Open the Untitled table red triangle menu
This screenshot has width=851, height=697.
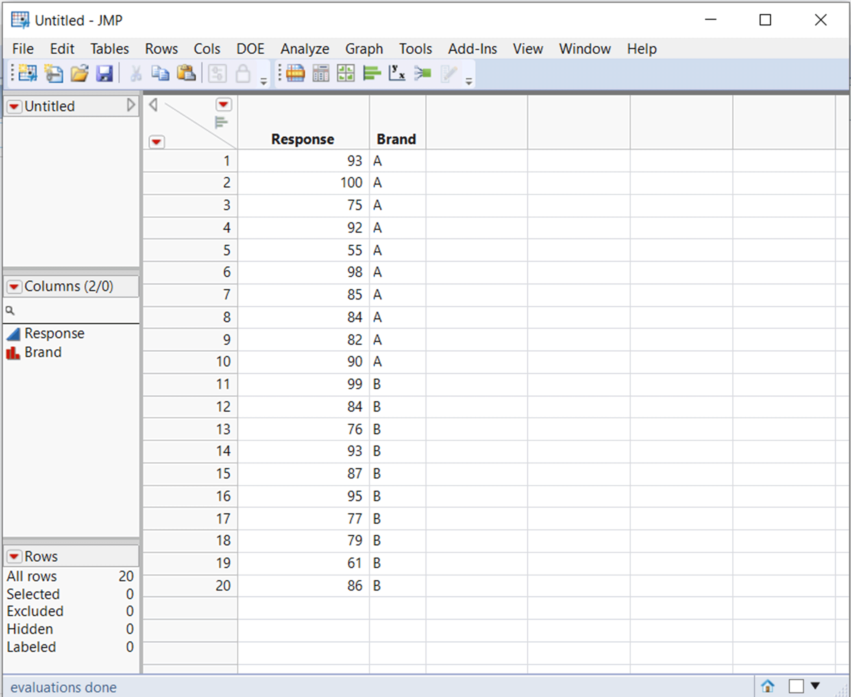pyautogui.click(x=14, y=107)
